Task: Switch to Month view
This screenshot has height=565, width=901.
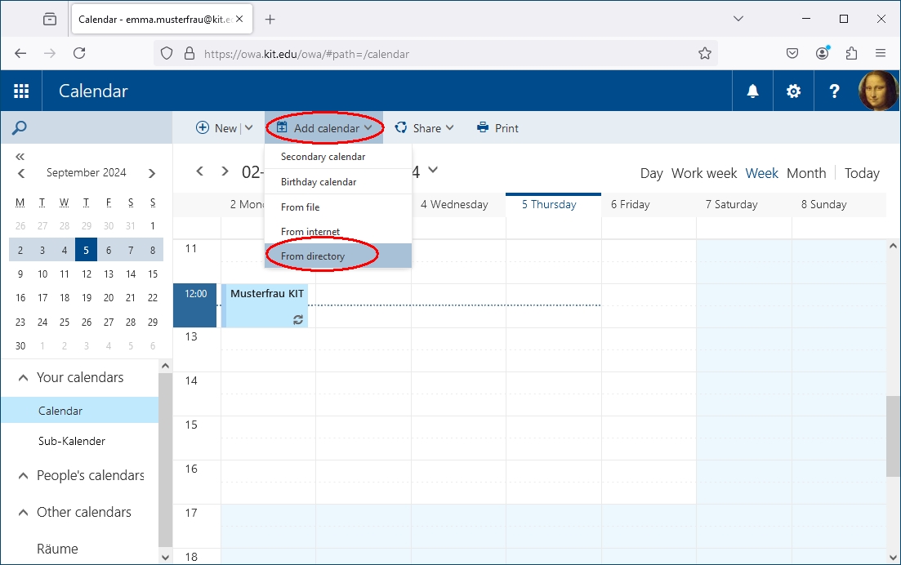Action: pos(805,173)
